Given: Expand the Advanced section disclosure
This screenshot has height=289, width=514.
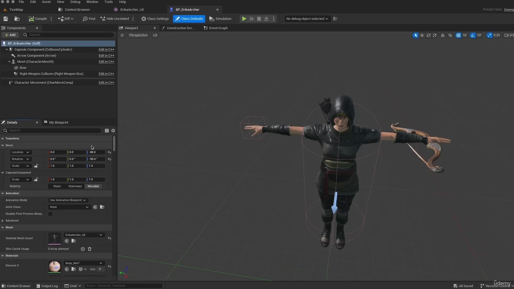Looking at the screenshot, I should click(x=3, y=220).
